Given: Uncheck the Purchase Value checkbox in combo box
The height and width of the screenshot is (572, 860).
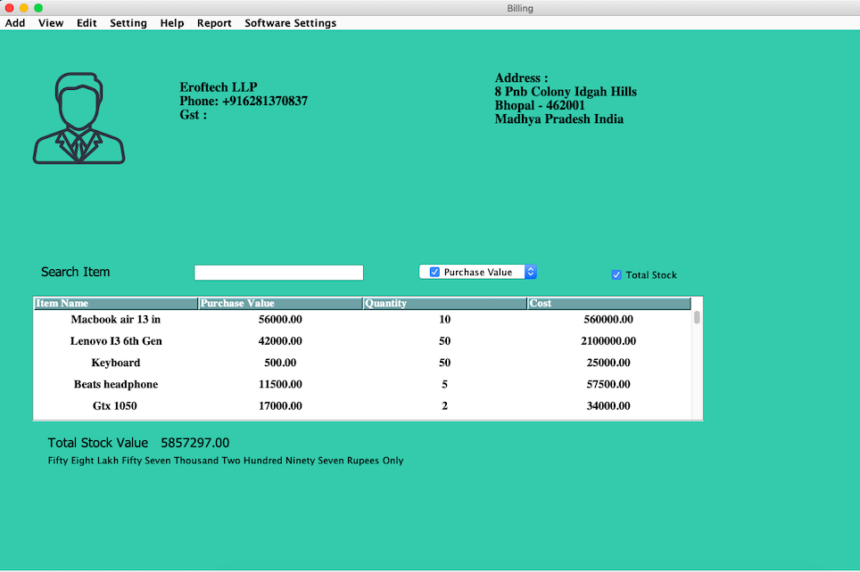Looking at the screenshot, I should 434,273.
